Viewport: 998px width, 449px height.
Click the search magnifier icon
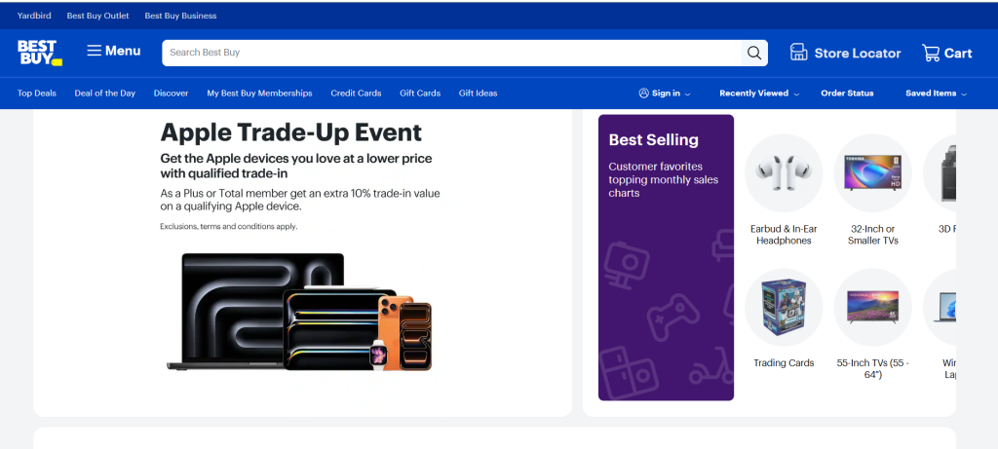[x=754, y=53]
